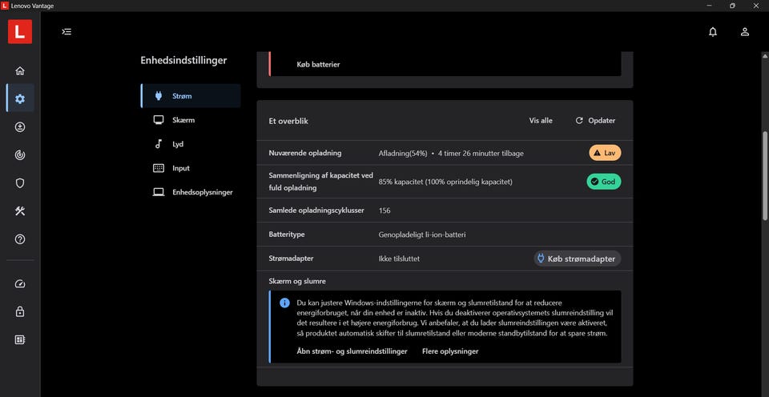The height and width of the screenshot is (397, 769).
Task: Select the Device settings gear icon
Action: tap(20, 99)
